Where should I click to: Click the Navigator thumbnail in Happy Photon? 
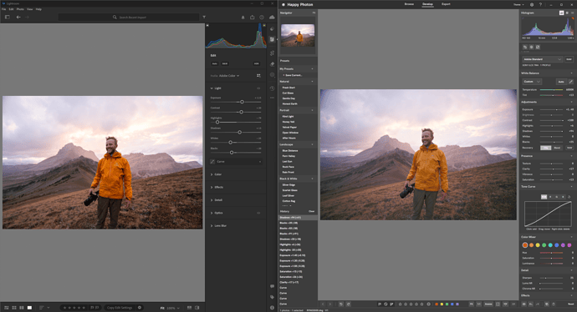tap(298, 35)
